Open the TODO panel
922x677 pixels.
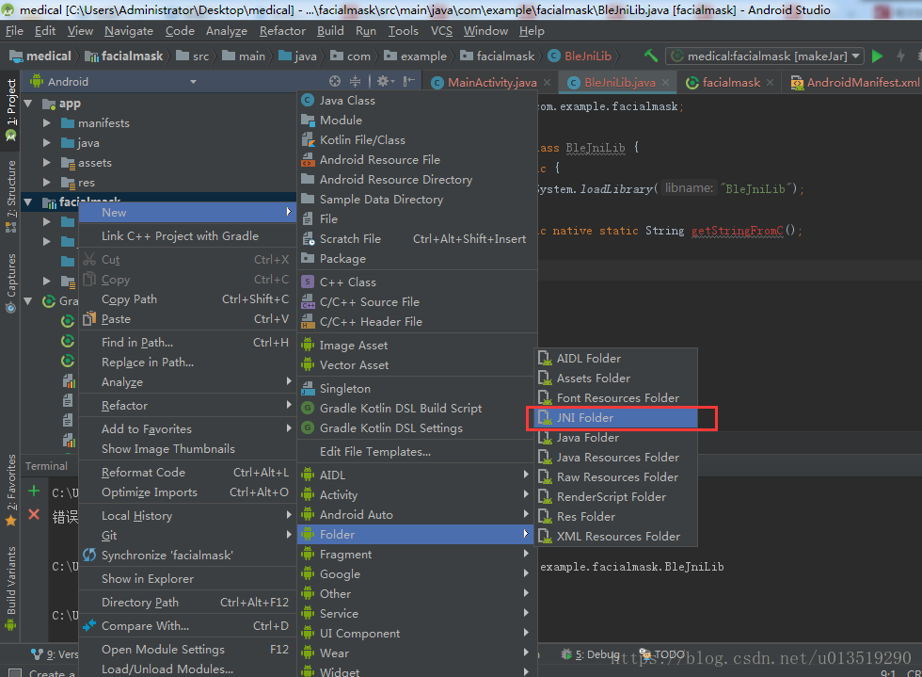tap(663, 654)
